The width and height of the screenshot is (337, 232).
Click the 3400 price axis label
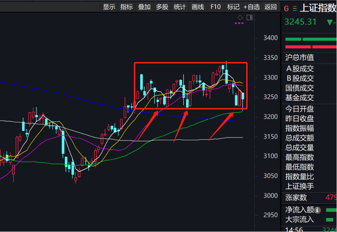[271, 38]
